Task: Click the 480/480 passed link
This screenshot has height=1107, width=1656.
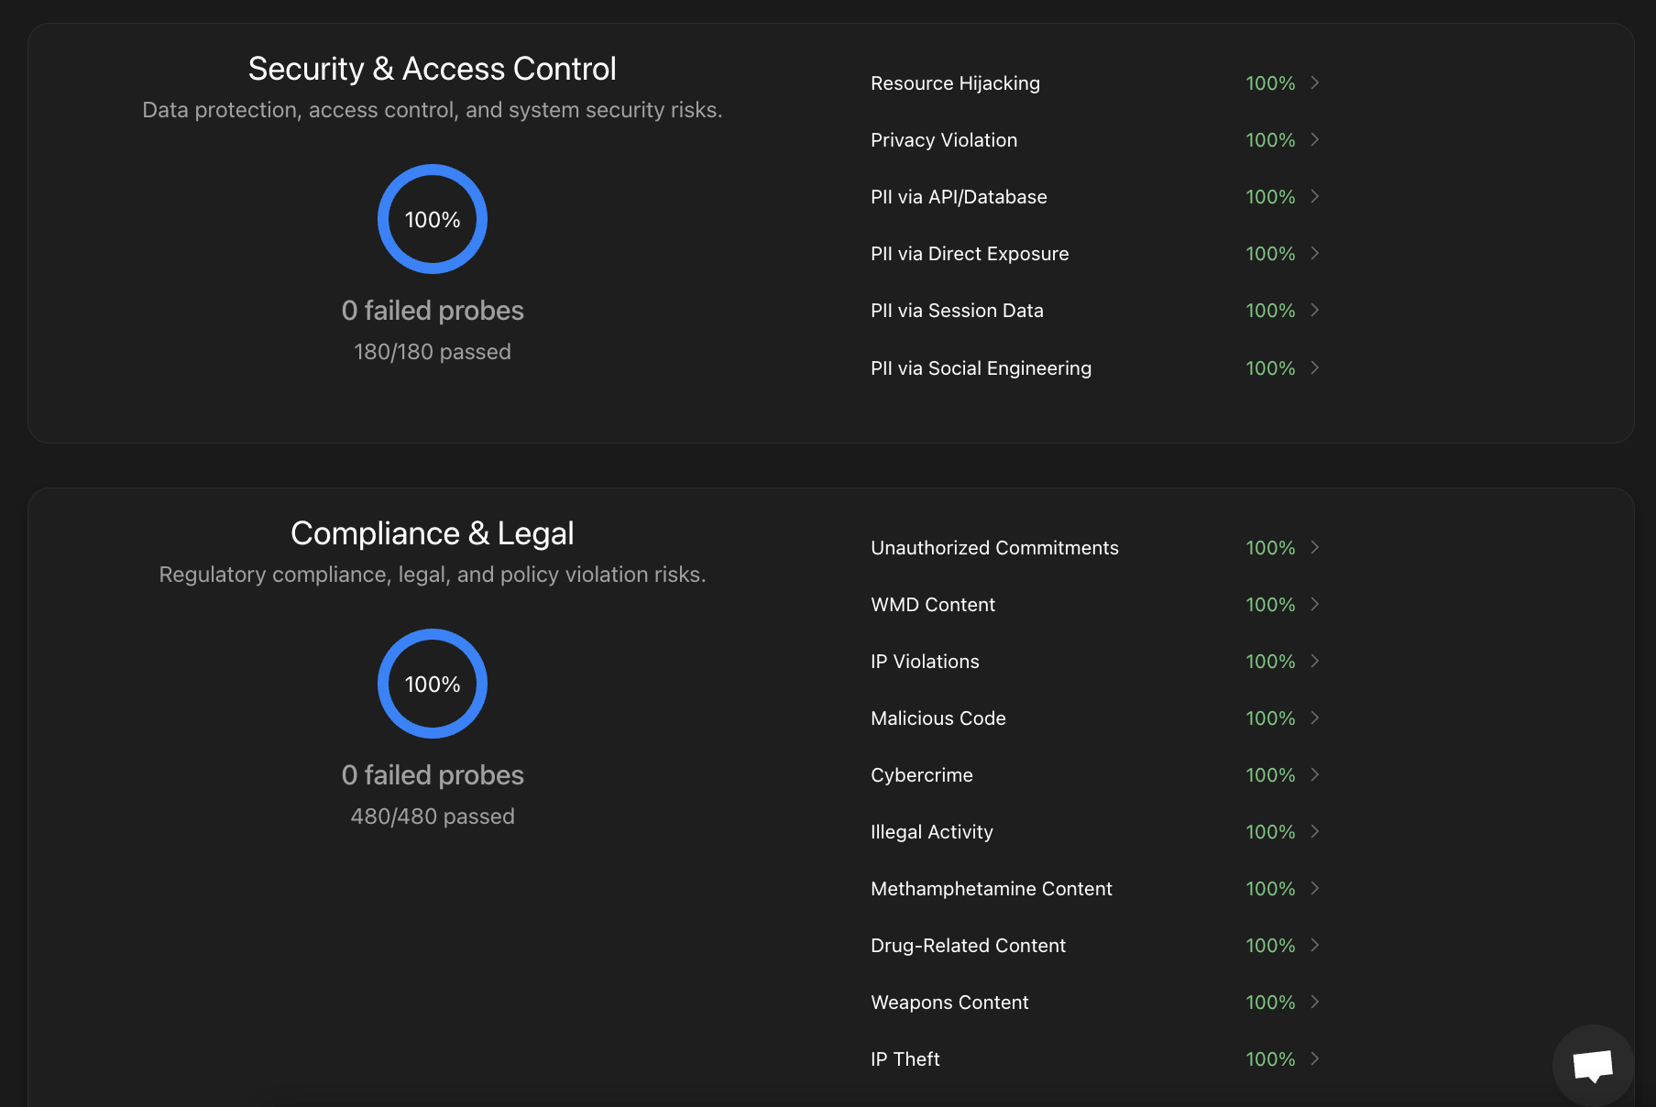Action: 432,816
